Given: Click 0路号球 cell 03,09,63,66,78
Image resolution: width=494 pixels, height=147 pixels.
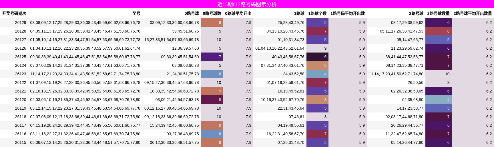Looking at the screenshot, I should pyautogui.click(x=186, y=65).
